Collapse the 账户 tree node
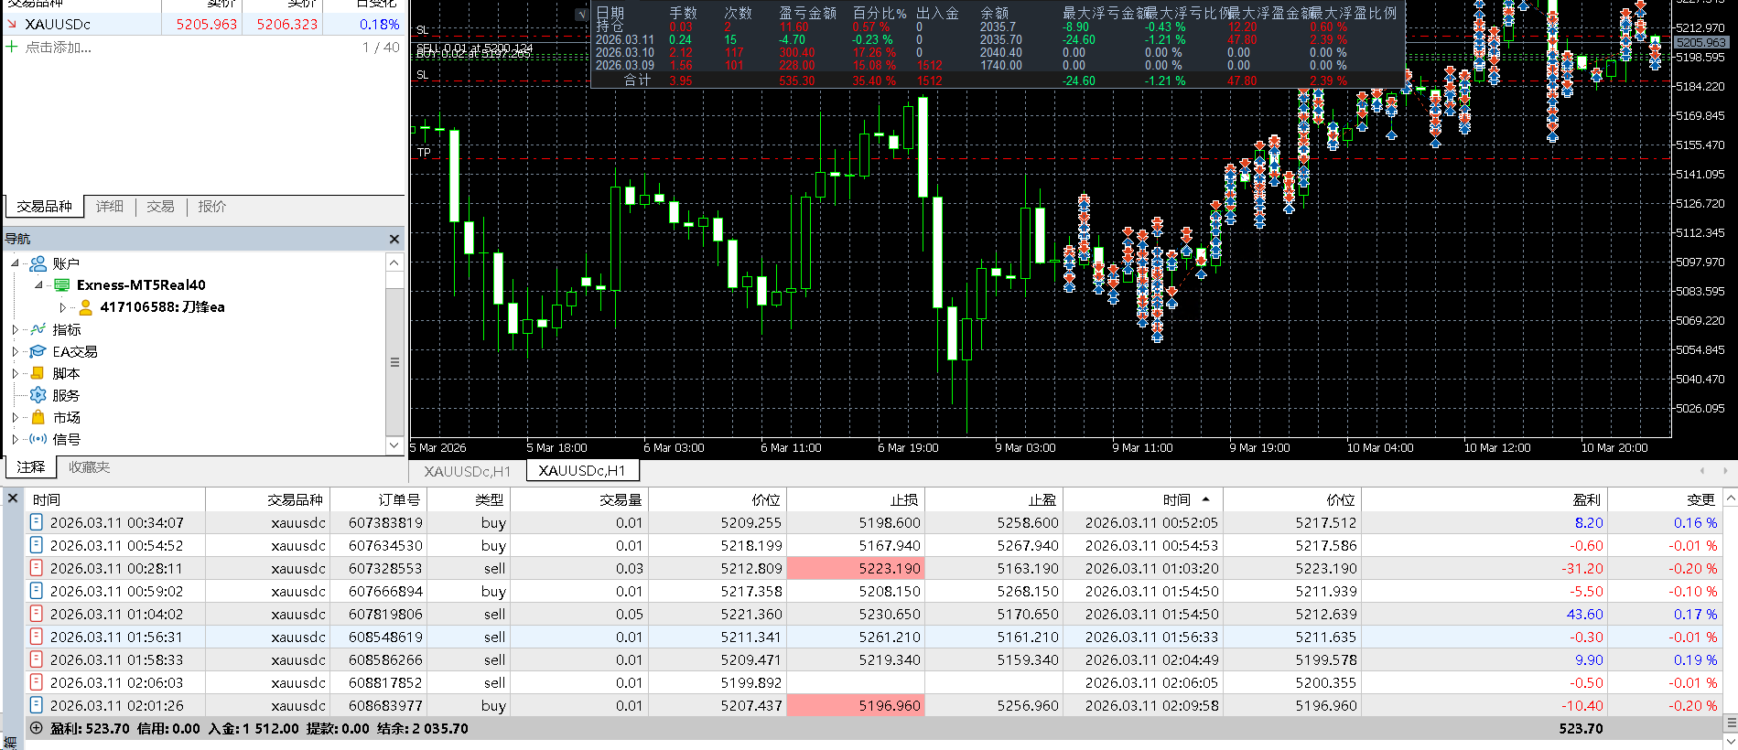Viewport: 1738px width, 750px height. pyautogui.click(x=16, y=263)
